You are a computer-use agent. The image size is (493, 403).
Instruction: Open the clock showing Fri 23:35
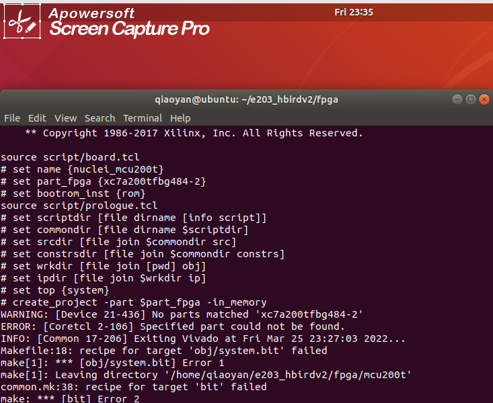[353, 12]
